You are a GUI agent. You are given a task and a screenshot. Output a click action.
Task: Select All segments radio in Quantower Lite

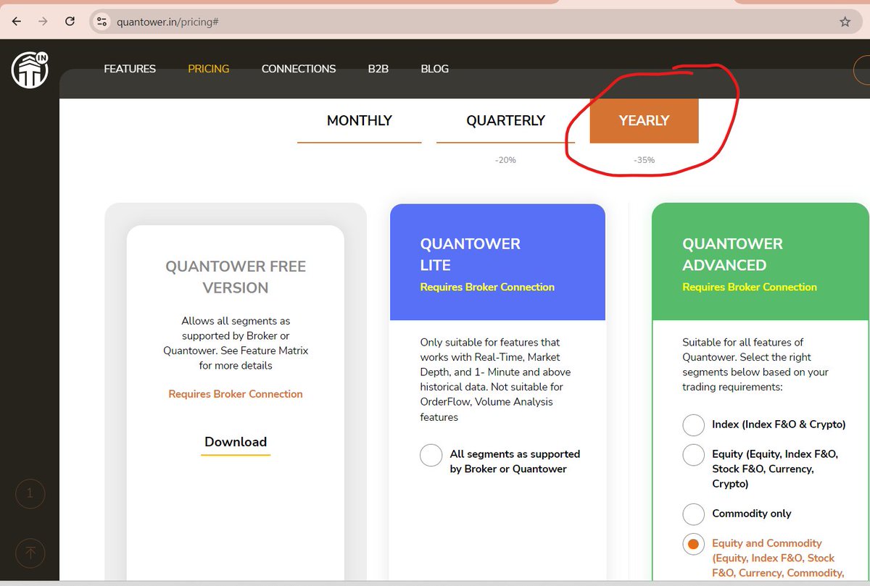pyautogui.click(x=431, y=456)
